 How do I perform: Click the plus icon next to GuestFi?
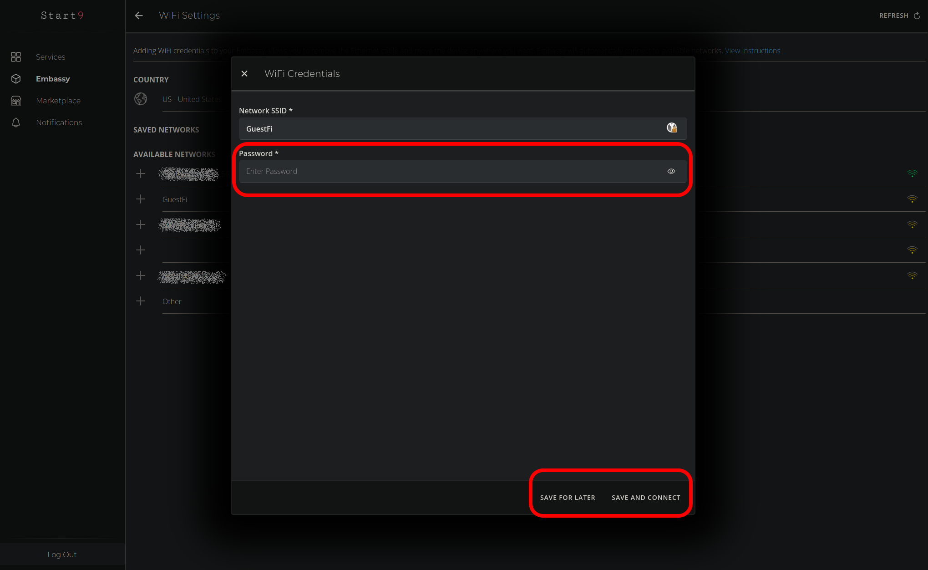pyautogui.click(x=141, y=199)
